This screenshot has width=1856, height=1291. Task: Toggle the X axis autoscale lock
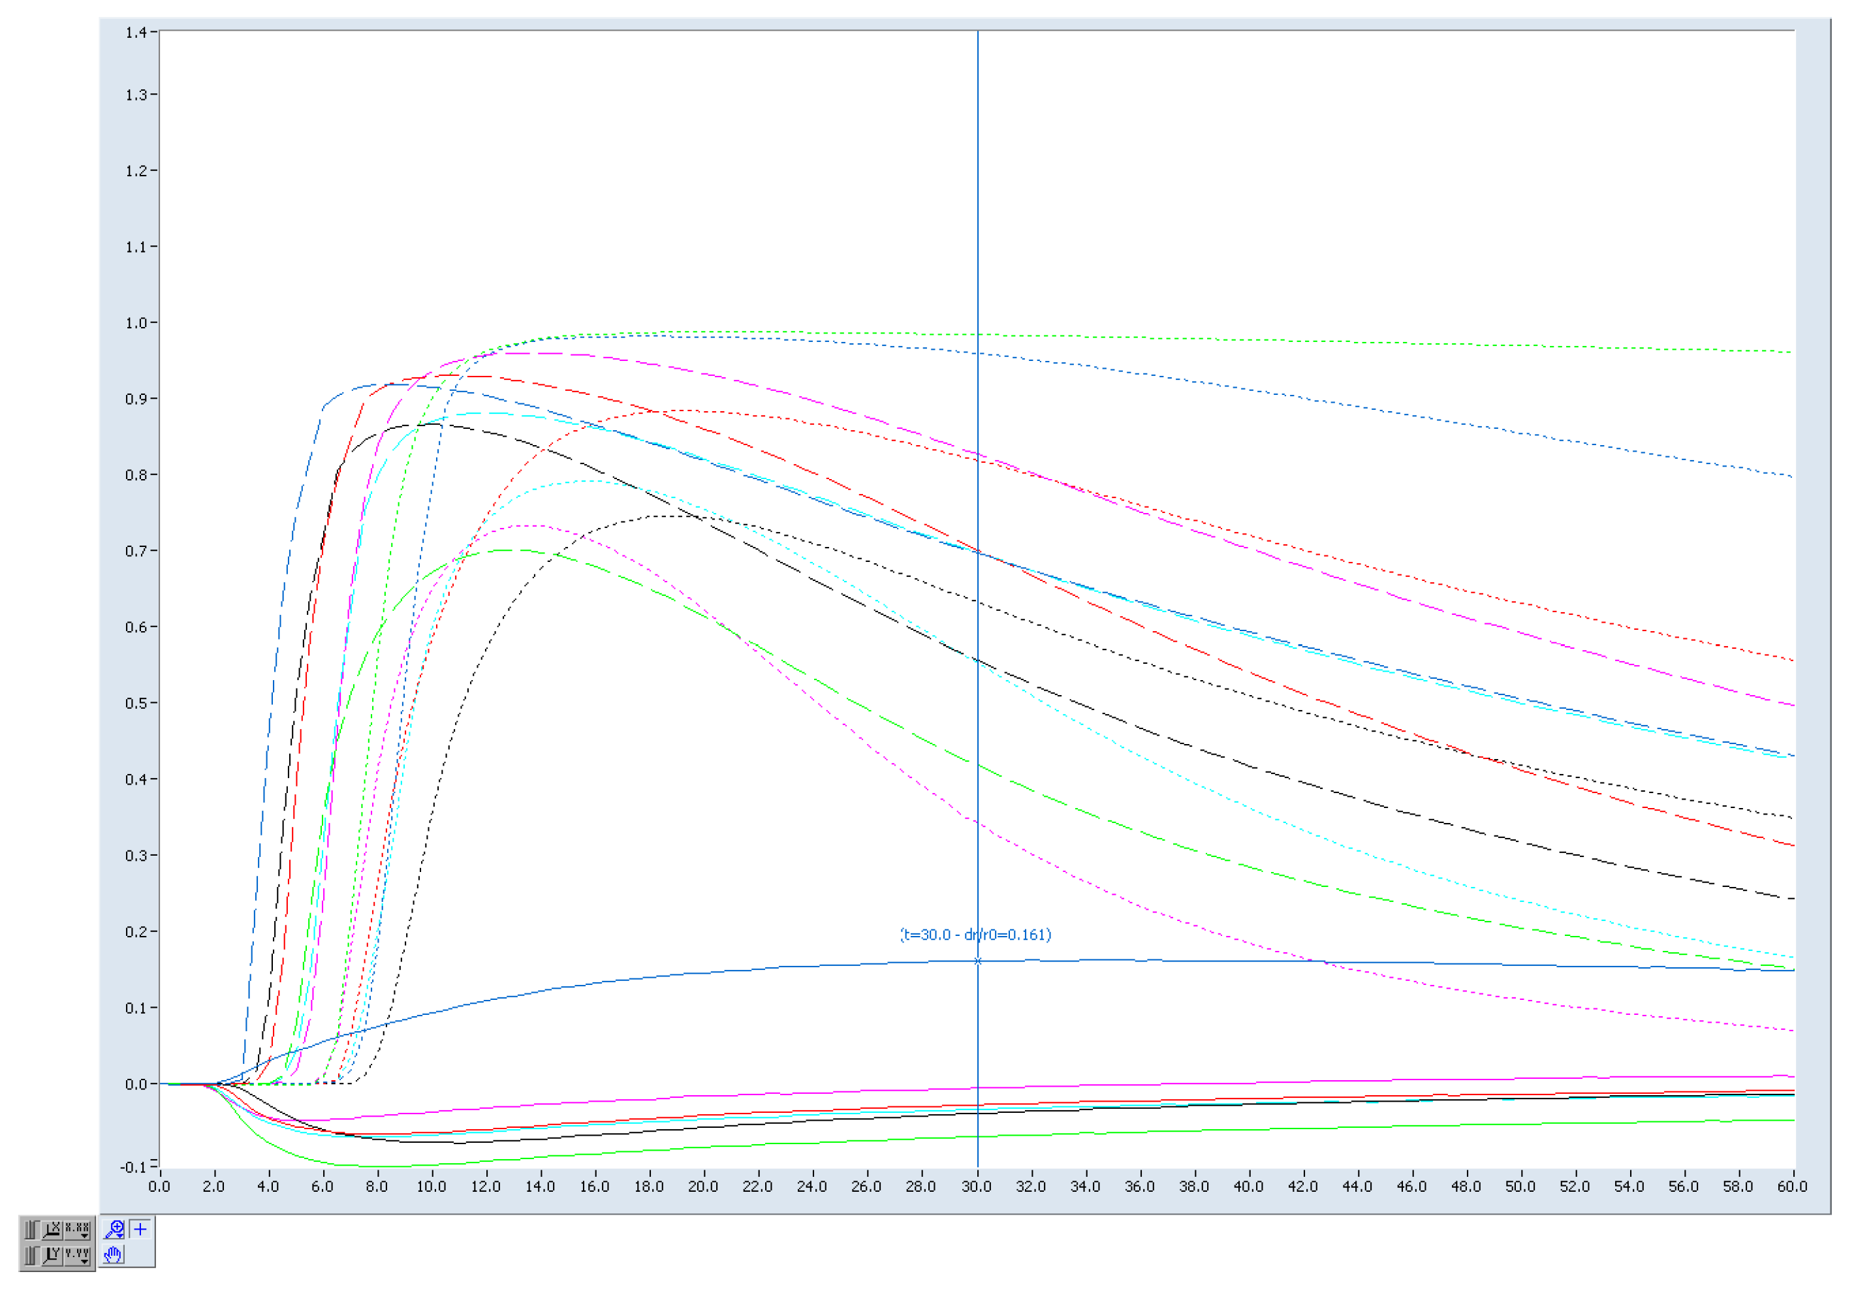click(x=31, y=1230)
